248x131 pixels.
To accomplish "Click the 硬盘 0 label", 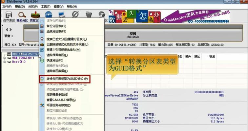I will (9, 36).
